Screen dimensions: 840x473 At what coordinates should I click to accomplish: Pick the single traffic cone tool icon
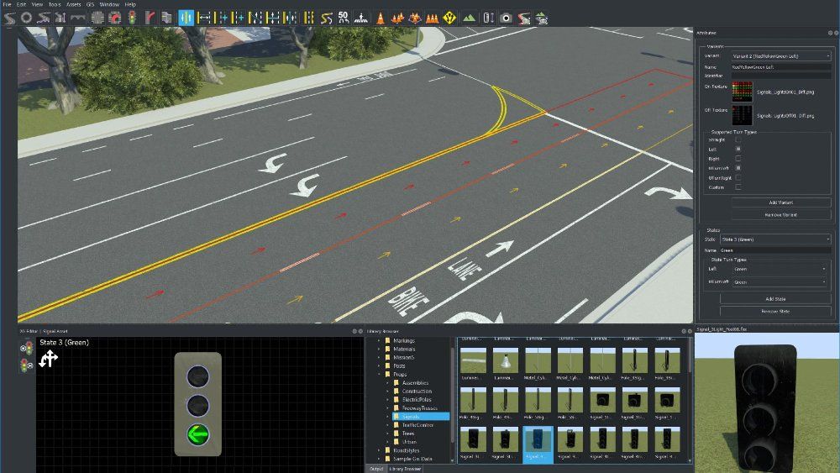coord(380,18)
